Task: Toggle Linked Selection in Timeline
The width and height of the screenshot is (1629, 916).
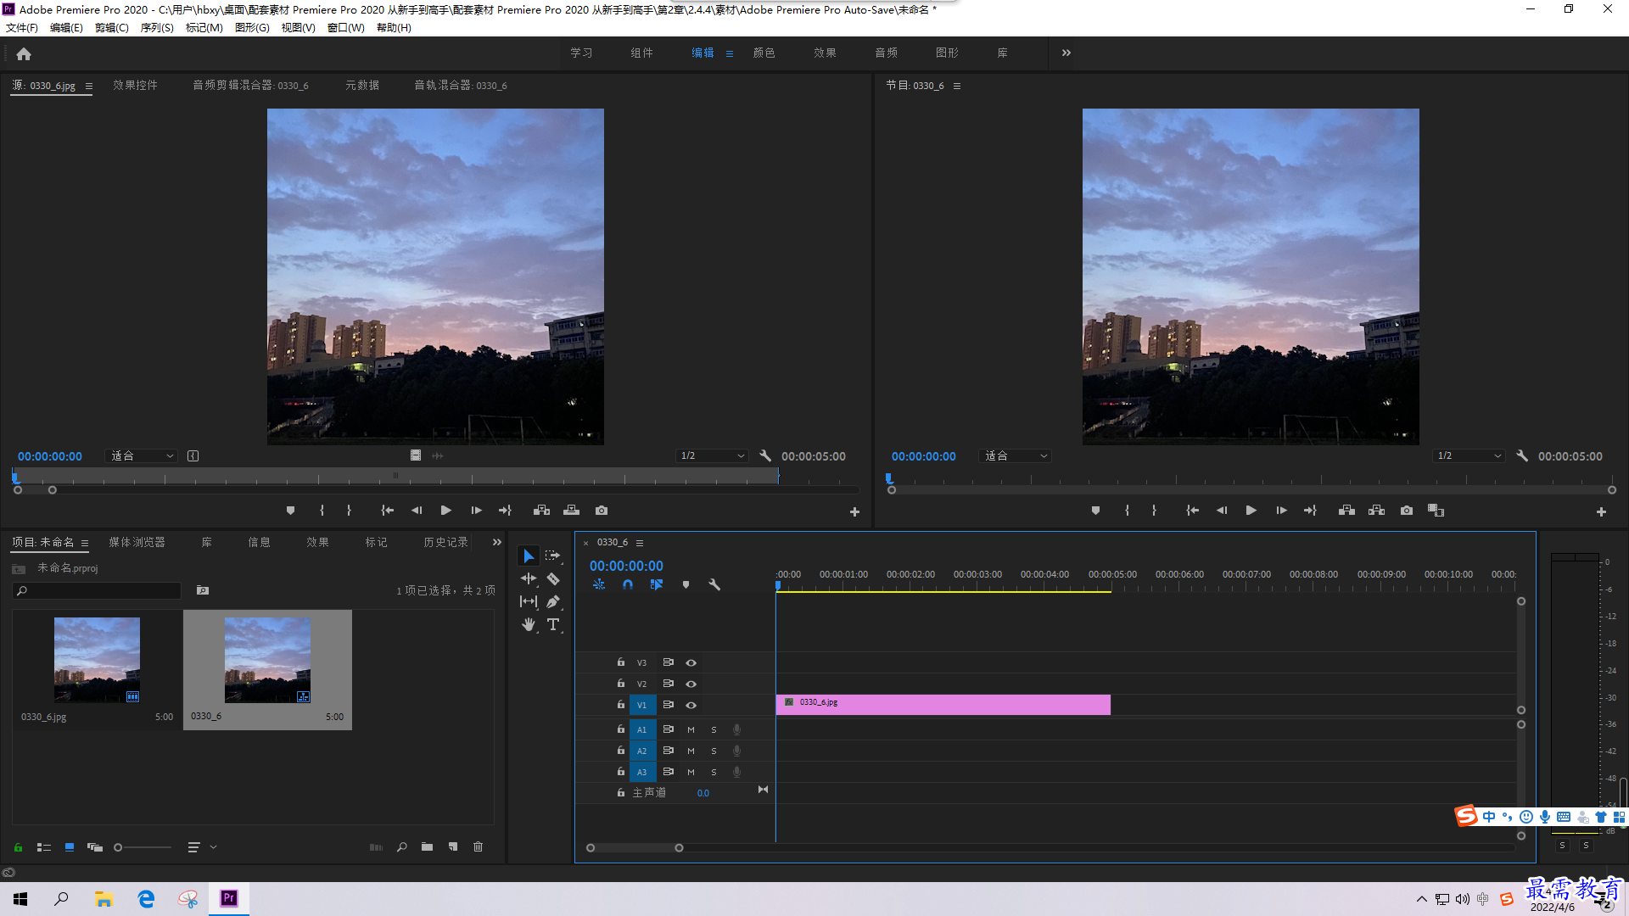Action: coord(657,585)
